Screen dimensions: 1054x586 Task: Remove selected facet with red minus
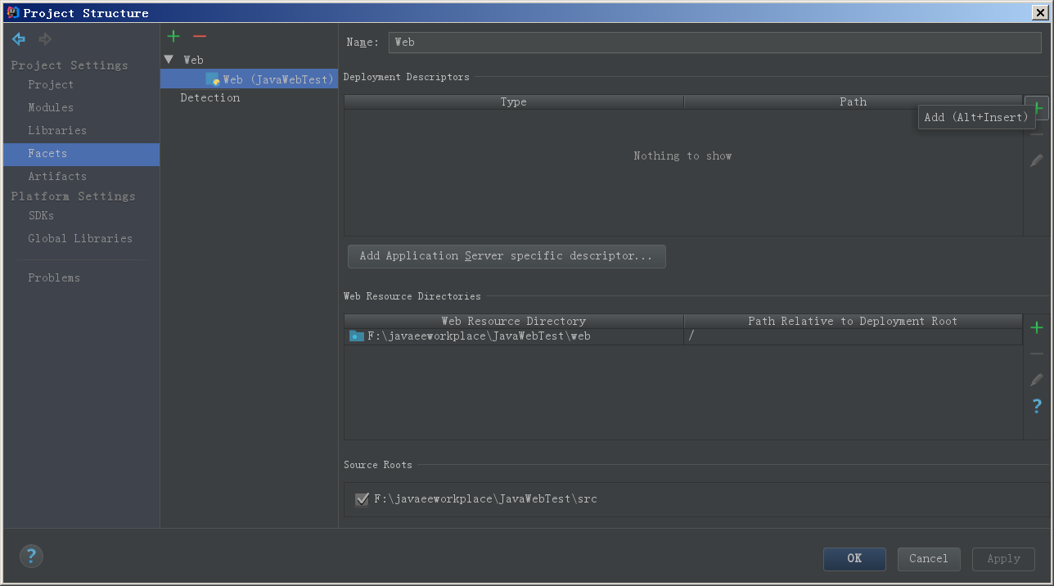(x=199, y=37)
